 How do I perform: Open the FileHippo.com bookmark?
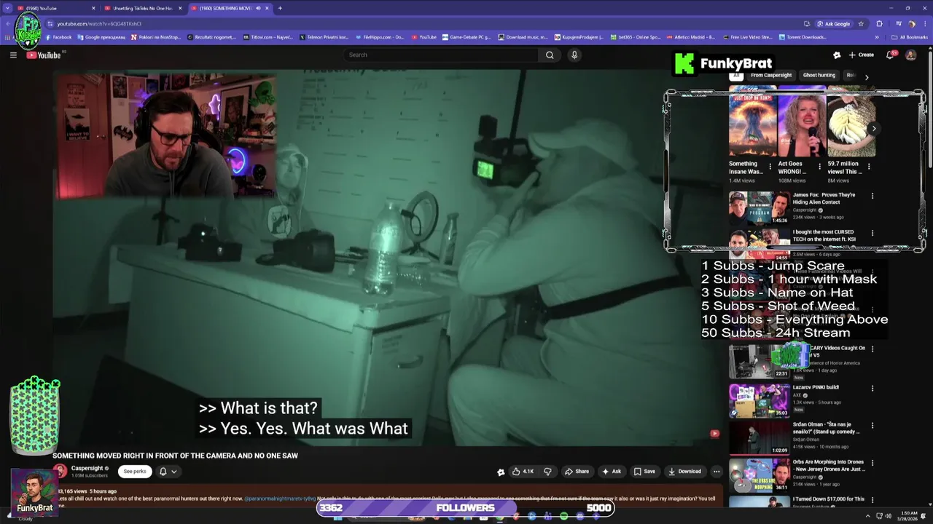(x=380, y=37)
